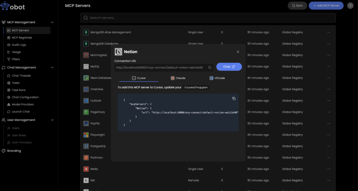Close the Notion connection dialog
Viewport: 358px width, 191px height.
pyautogui.click(x=238, y=52)
